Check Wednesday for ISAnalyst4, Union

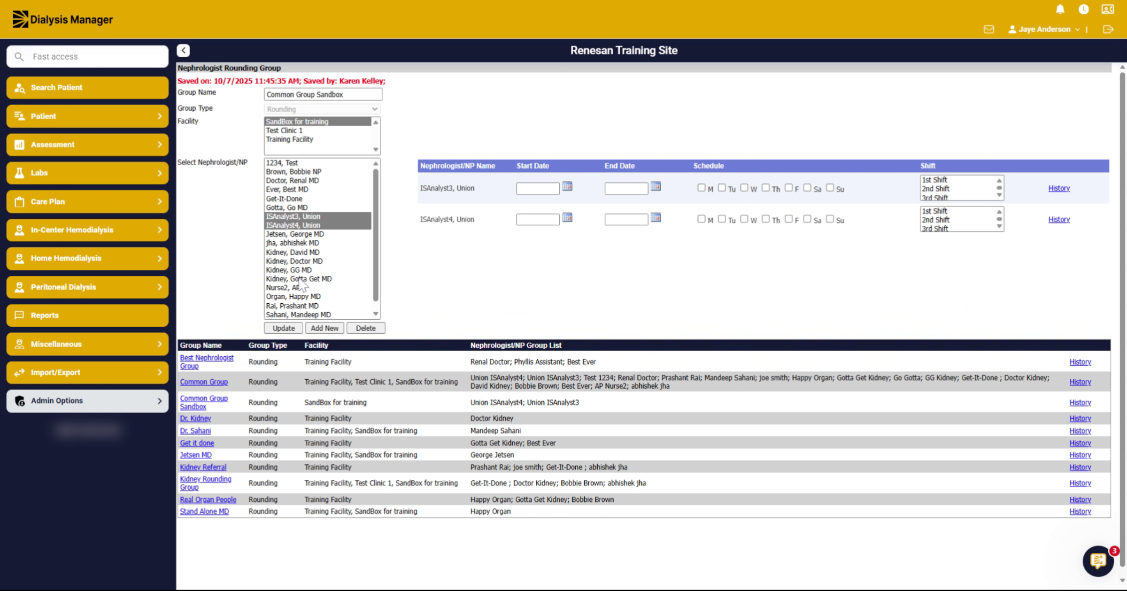coord(744,219)
